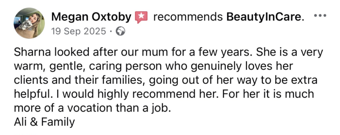Visit the BeautyInCare page link
Viewport: 340px width, 135px height.
point(269,17)
